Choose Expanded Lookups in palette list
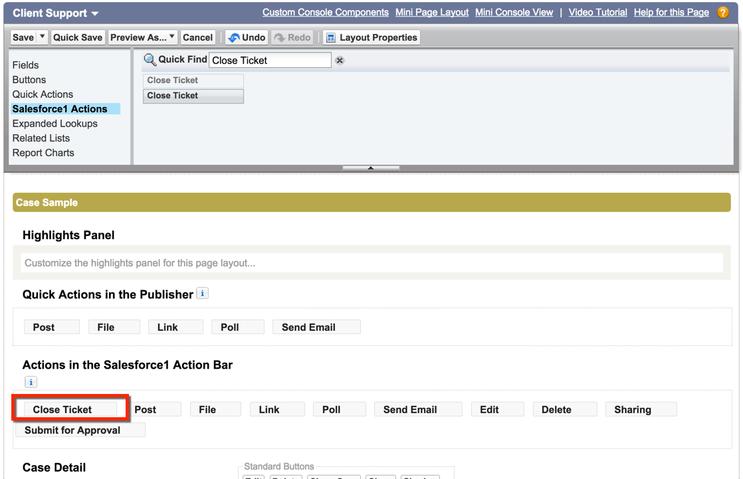Viewport: 743px width, 479px height. (54, 124)
